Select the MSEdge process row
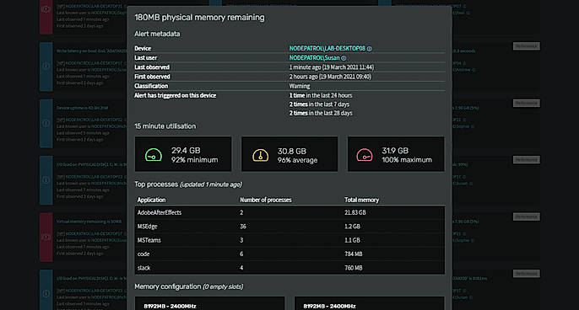579x310 pixels. [289, 227]
